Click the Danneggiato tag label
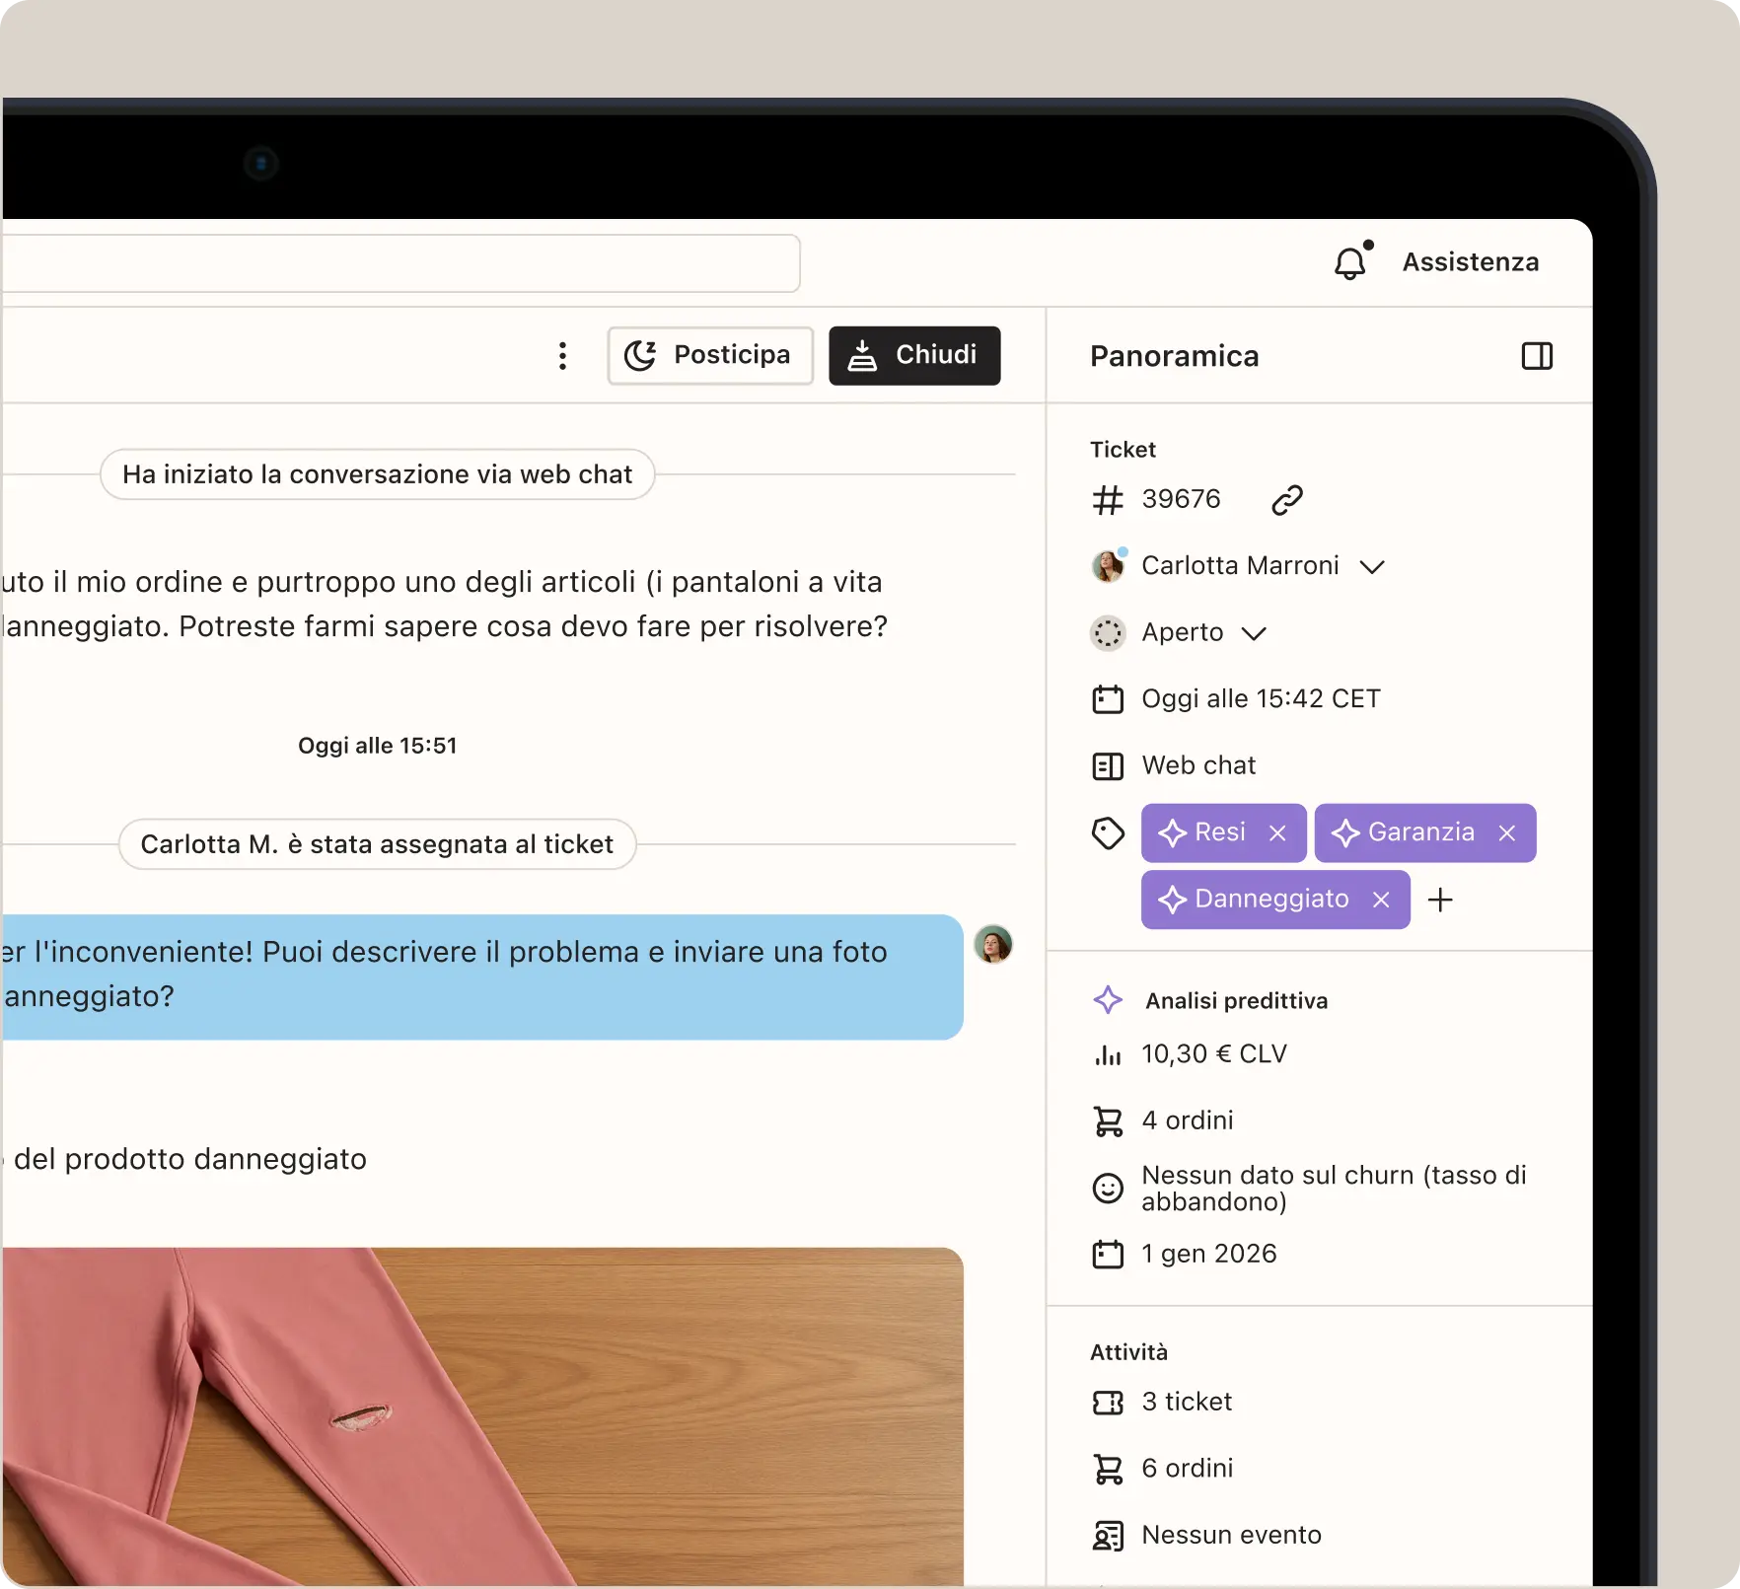 pyautogui.click(x=1271, y=900)
